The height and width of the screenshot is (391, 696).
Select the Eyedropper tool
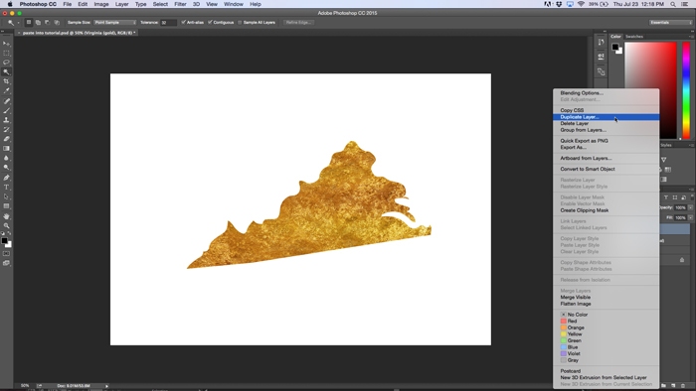point(6,90)
